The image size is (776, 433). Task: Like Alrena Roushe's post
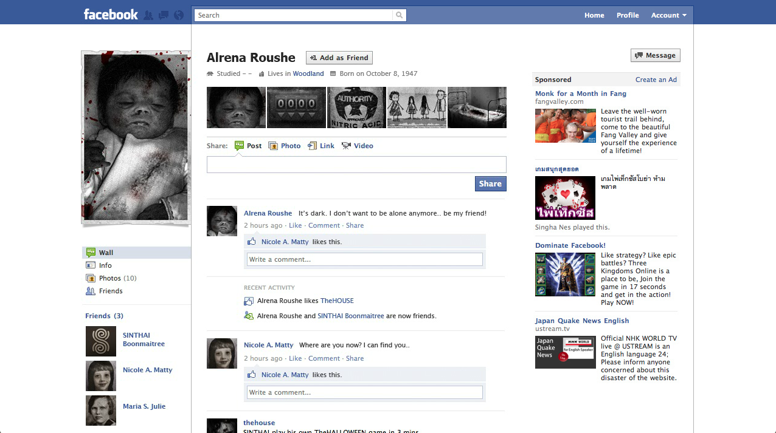click(295, 225)
